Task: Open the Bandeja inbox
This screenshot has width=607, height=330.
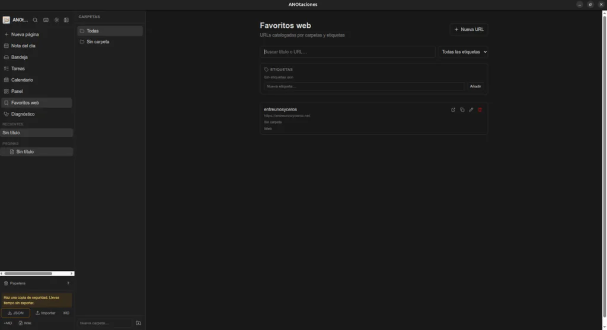Action: click(36, 57)
